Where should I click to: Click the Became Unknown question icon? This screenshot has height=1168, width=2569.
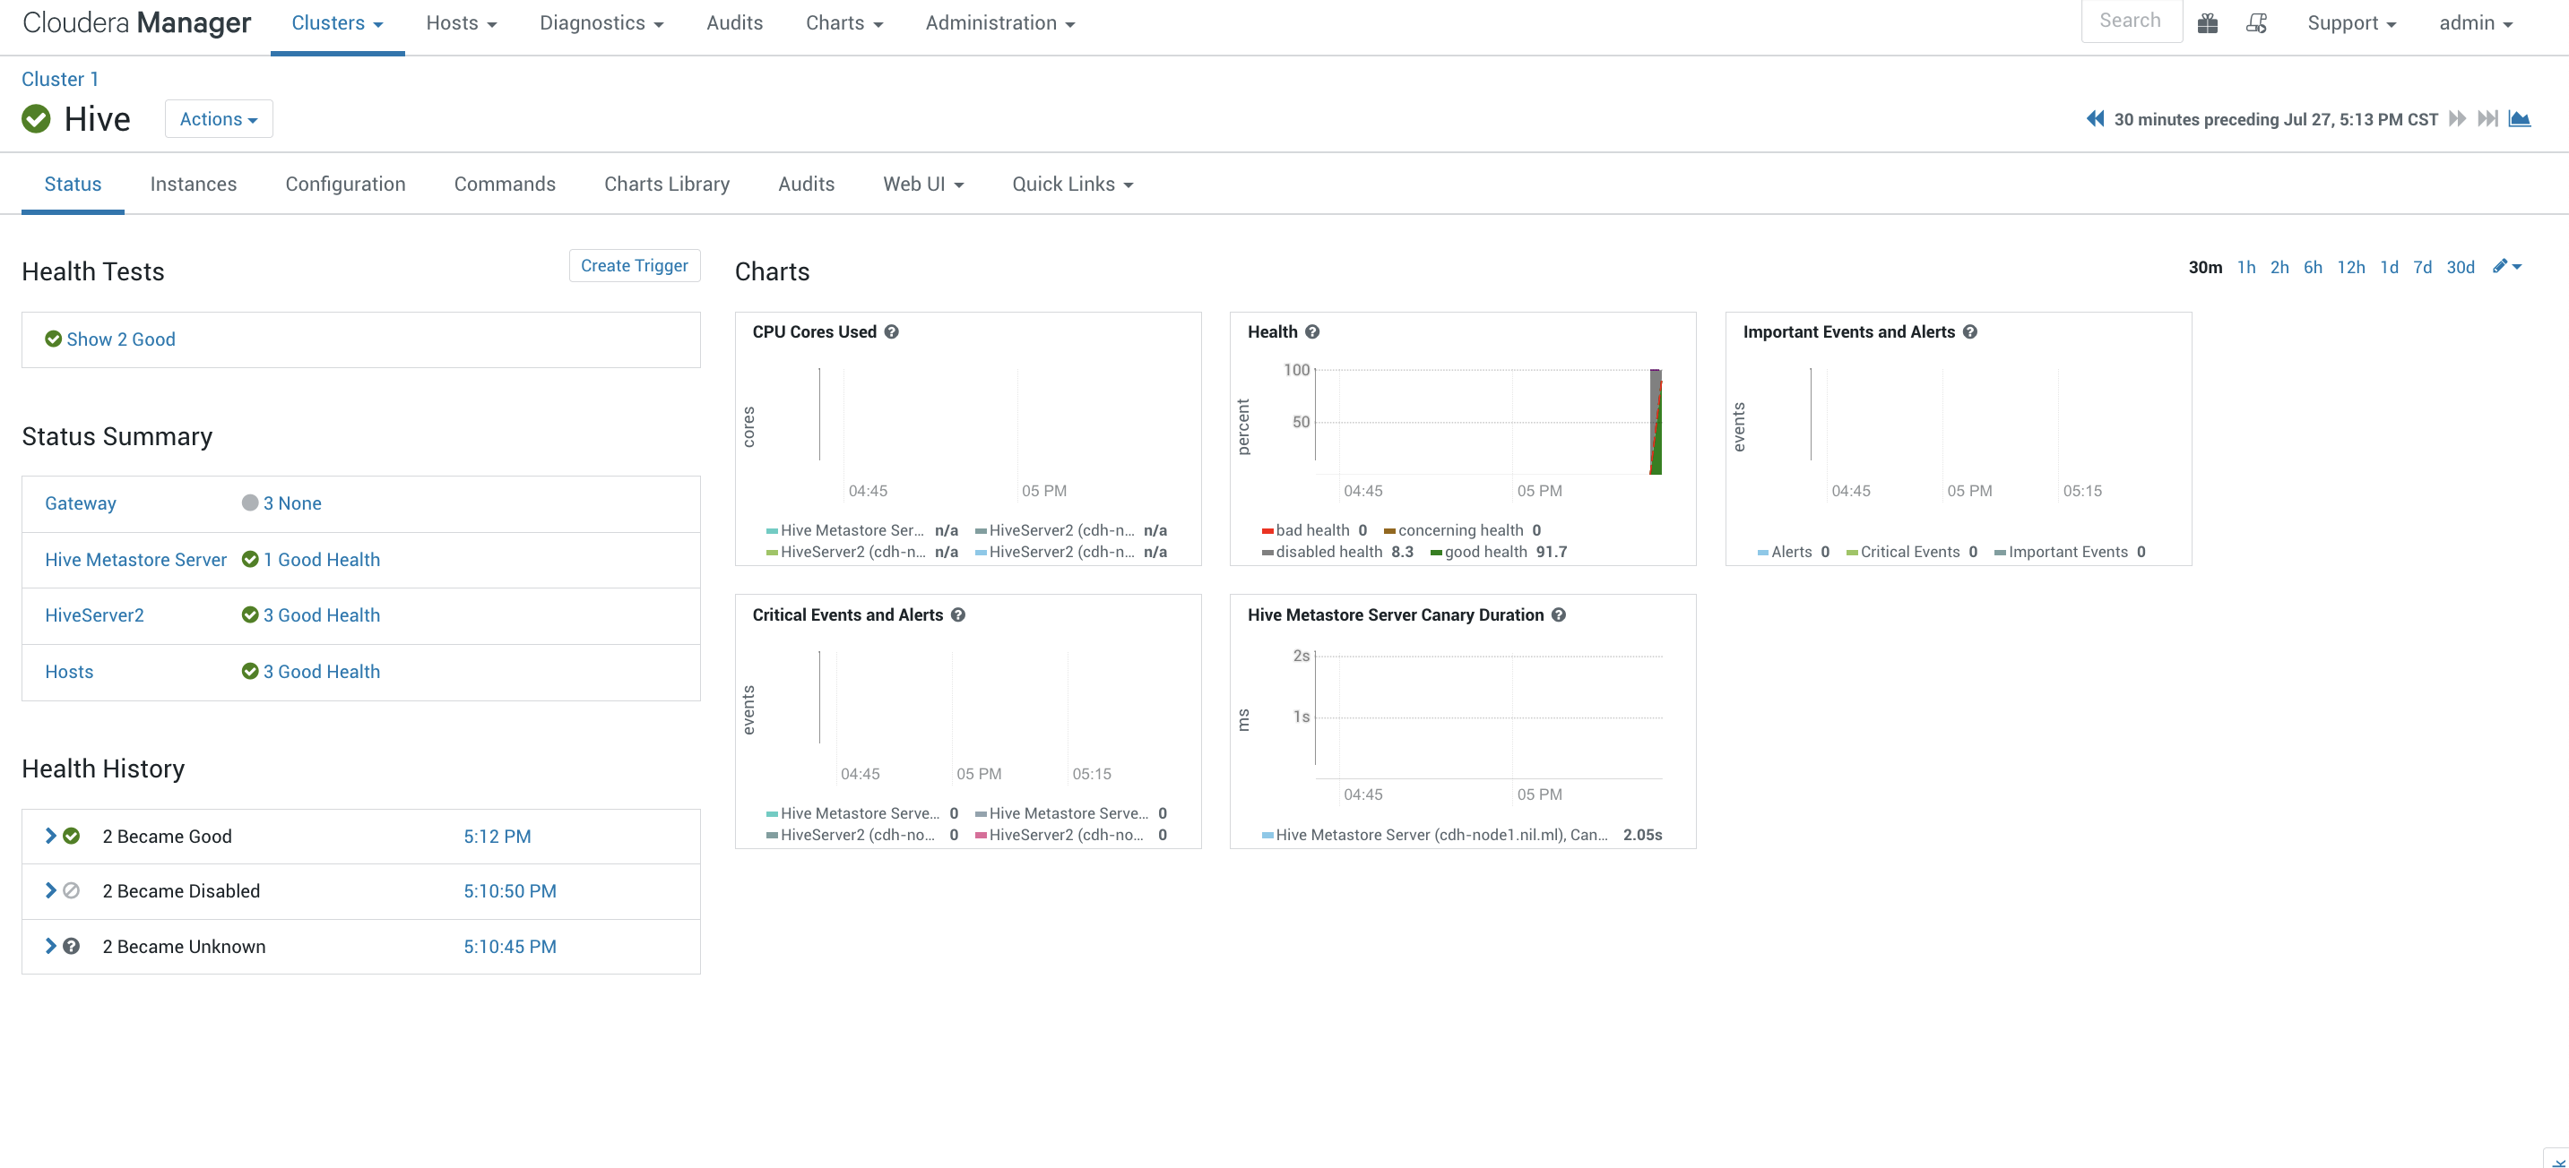tap(71, 947)
